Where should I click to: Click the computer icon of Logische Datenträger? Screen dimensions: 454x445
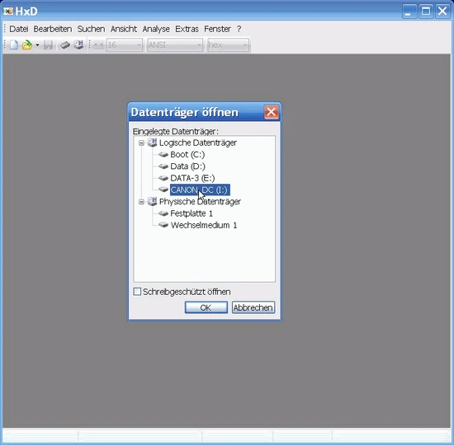pos(153,143)
